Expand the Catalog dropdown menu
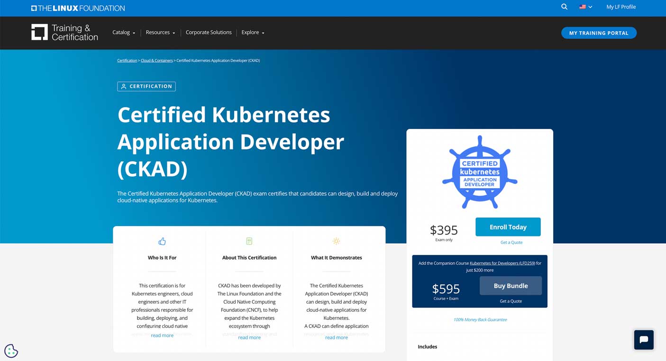 point(124,33)
